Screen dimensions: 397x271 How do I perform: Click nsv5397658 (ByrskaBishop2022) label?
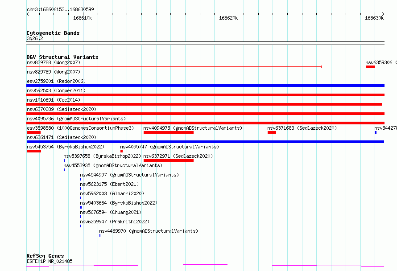coord(102,156)
